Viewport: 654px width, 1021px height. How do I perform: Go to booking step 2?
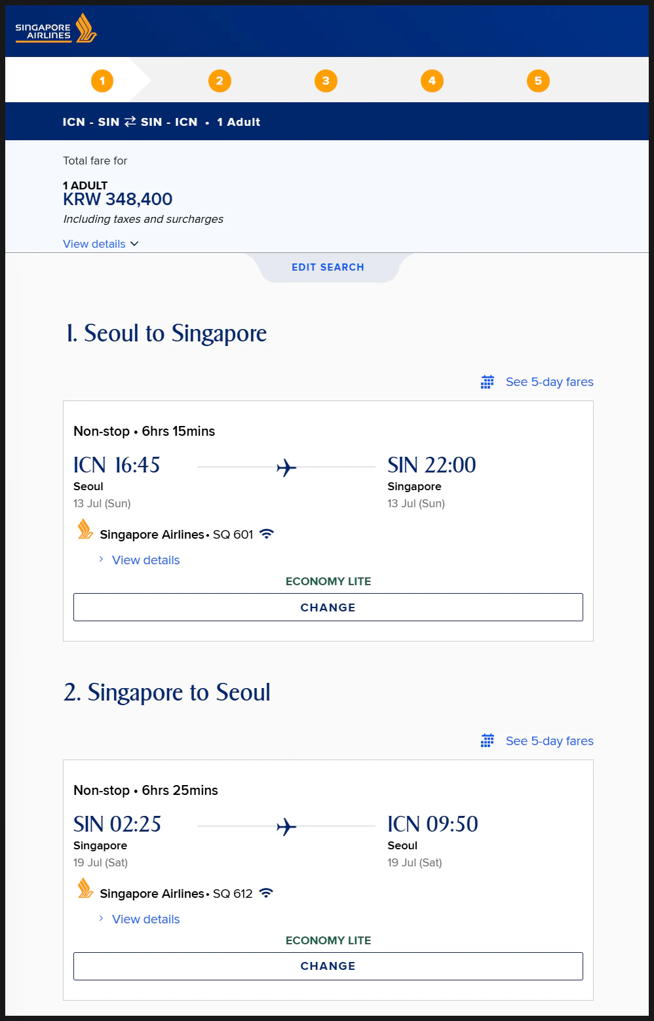click(220, 81)
